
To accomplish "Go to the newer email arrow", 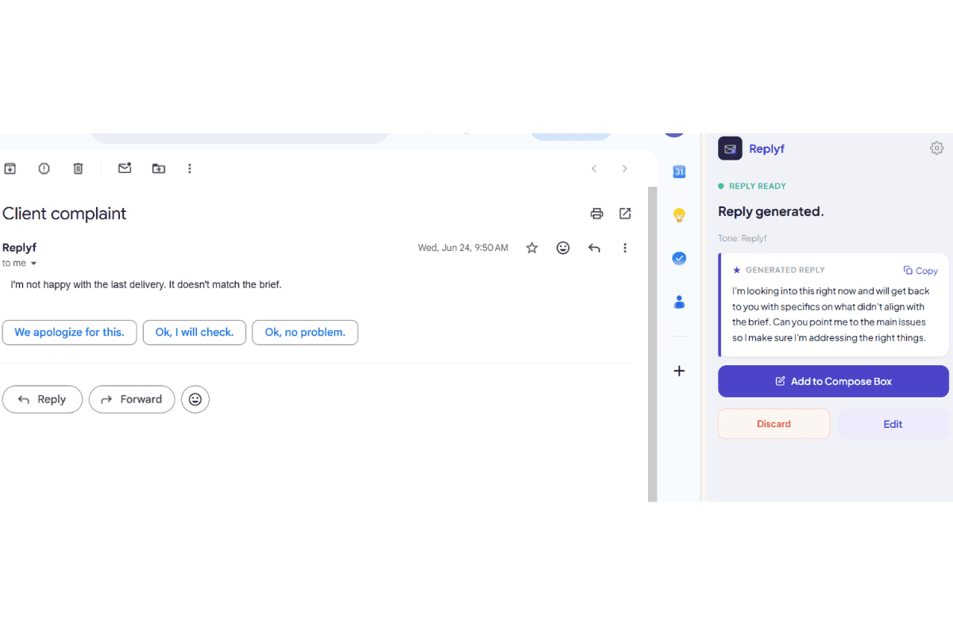I will tap(594, 168).
